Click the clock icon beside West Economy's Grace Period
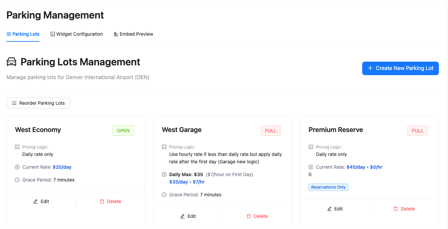Screen dimensions: 448x229 [x=17, y=180]
